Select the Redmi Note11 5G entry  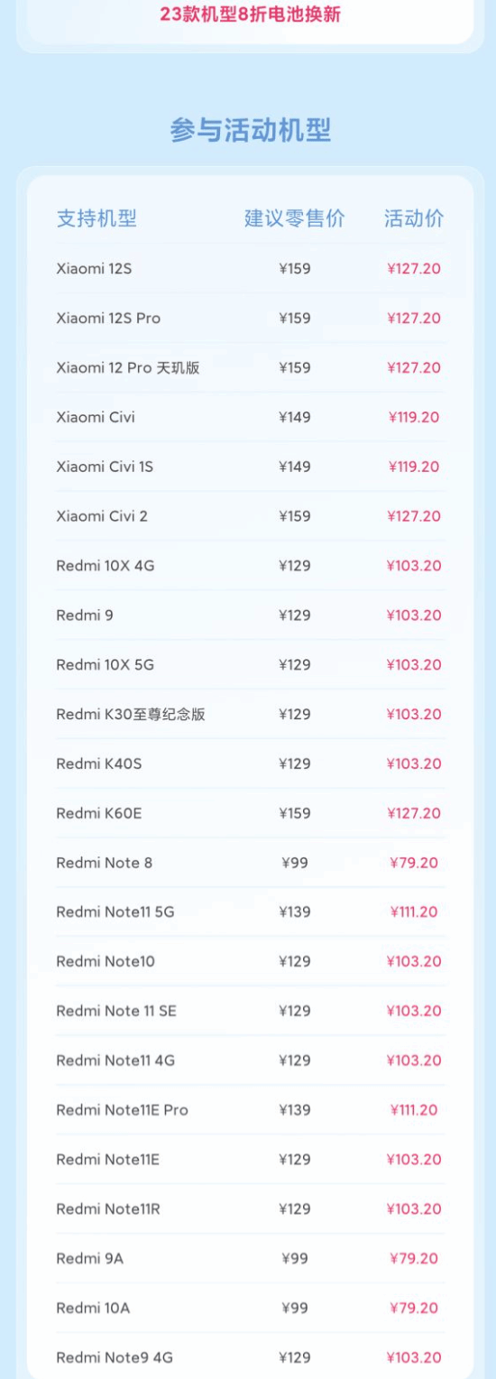[250, 912]
